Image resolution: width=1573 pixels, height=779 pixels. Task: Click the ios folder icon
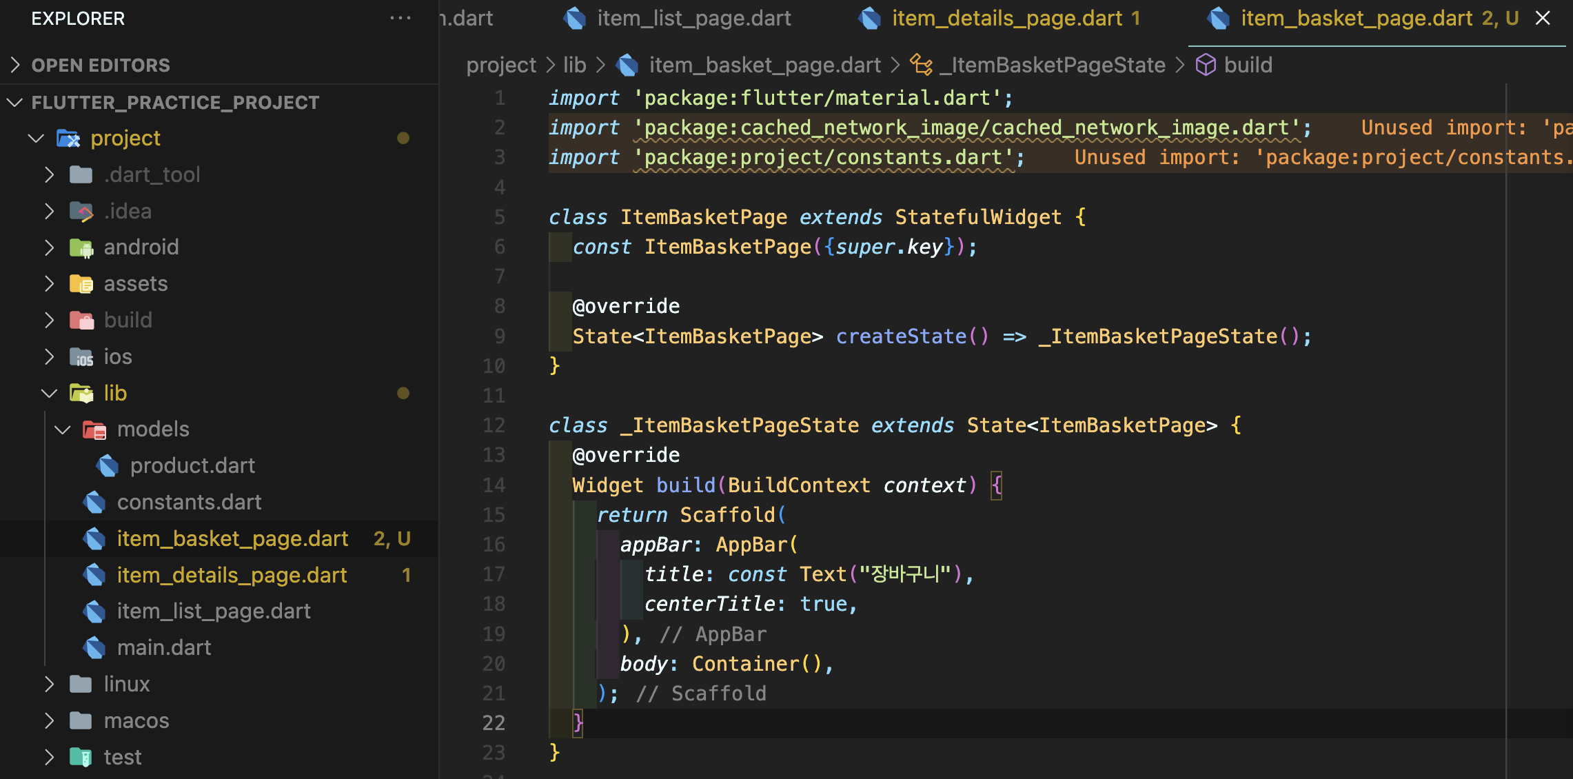pyautogui.click(x=81, y=357)
